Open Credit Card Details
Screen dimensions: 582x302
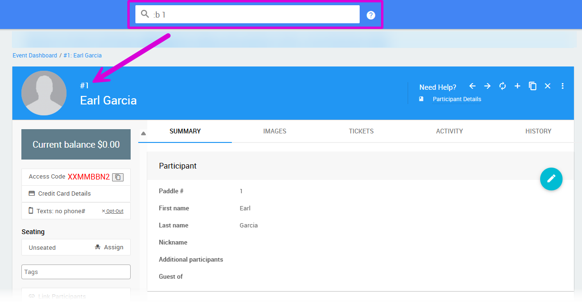[x=64, y=194]
